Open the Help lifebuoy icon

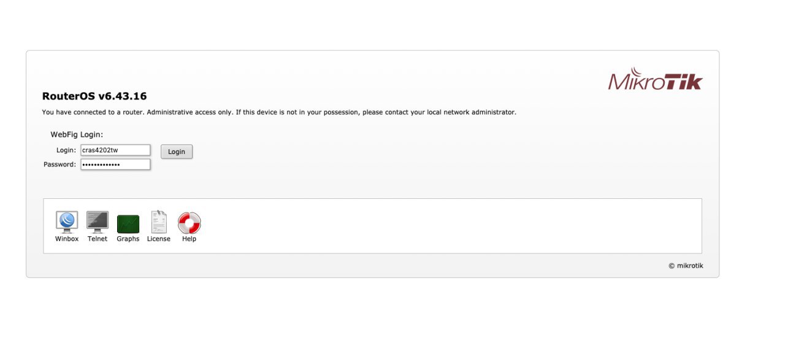pos(190,223)
